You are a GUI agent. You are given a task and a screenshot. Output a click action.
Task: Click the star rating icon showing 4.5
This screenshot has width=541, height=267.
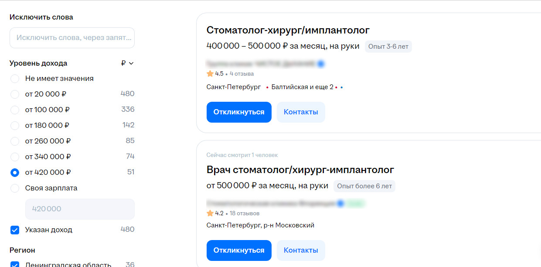(210, 74)
